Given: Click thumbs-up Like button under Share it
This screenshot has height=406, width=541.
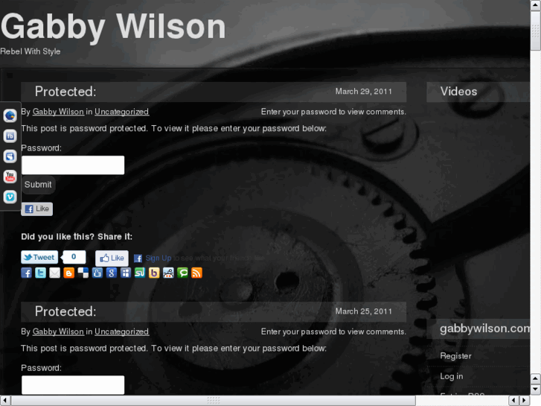Looking at the screenshot, I should coord(112,258).
